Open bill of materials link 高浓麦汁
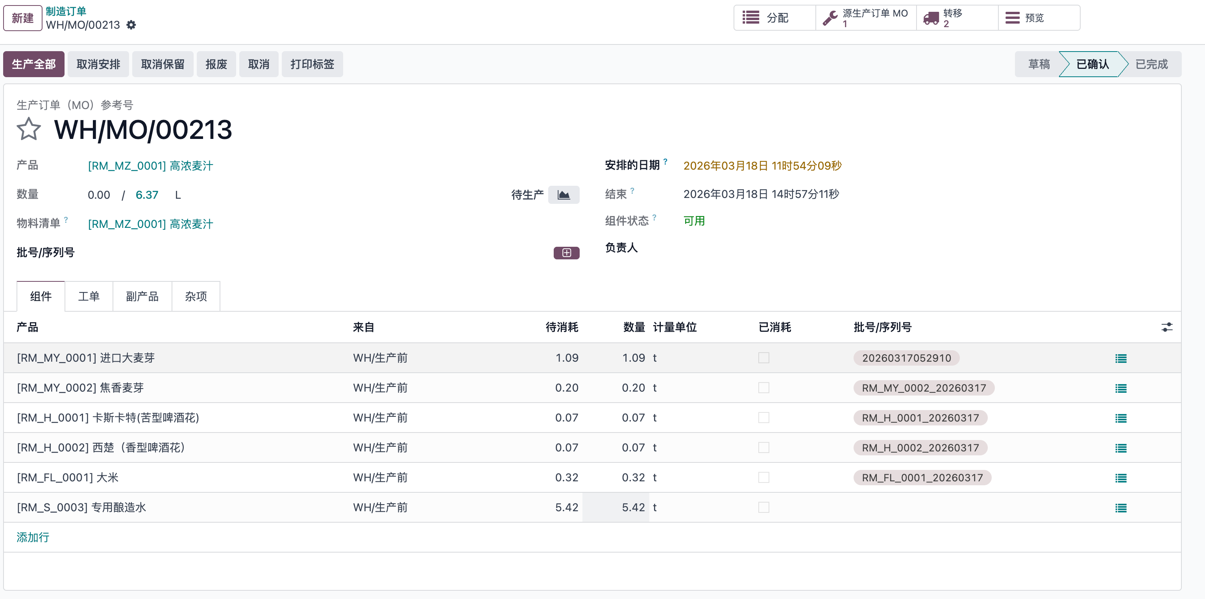 (x=150, y=224)
